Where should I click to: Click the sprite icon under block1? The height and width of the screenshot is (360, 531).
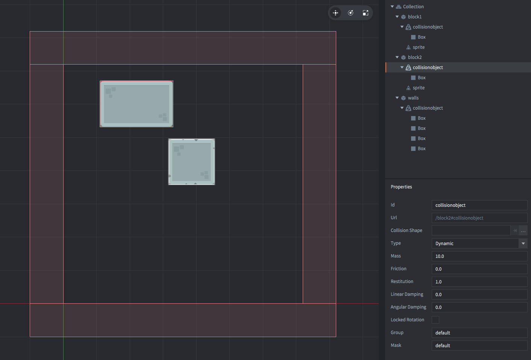408,47
